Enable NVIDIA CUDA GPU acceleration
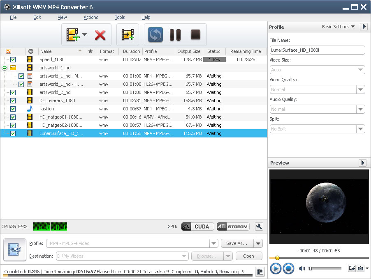Image resolution: width=371 pixels, height=279 pixels. click(197, 226)
